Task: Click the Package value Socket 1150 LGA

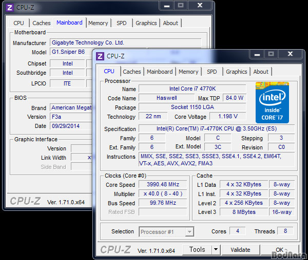Action: 192,107
